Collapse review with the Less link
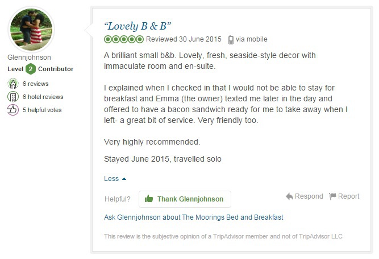Viewport: 379px width, 259px height. coord(111,179)
